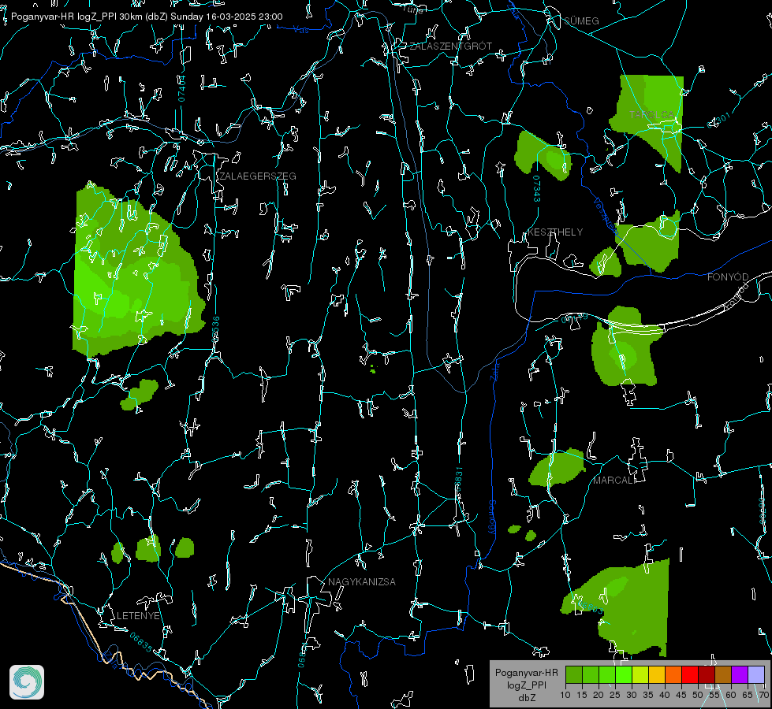The height and width of the screenshot is (709, 772).
Task: Select the bright green 25–30 dBZ legend swatch
Action: (x=624, y=674)
